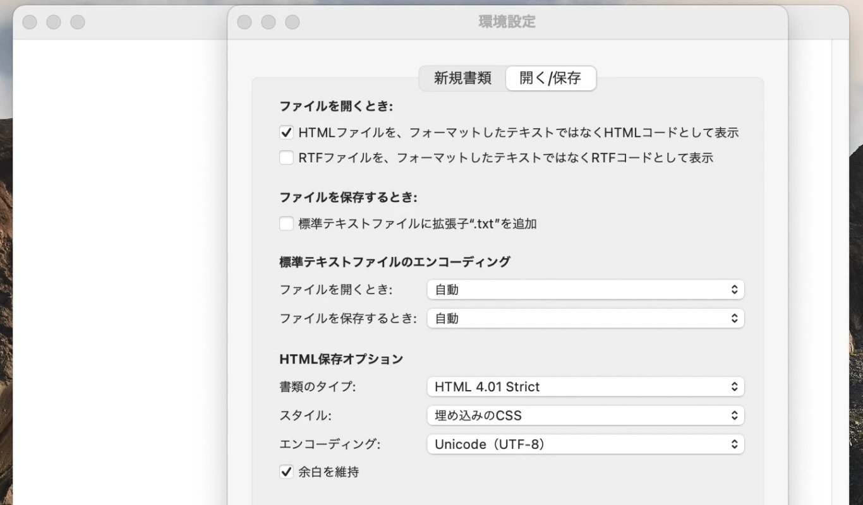Click the middle minimize button of 環境設定 window
The height and width of the screenshot is (505, 863).
tap(269, 22)
